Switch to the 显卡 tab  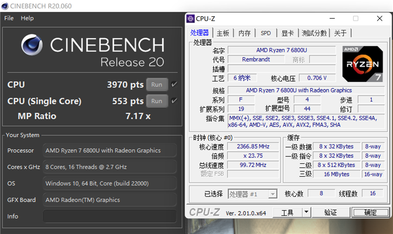[x=287, y=33]
